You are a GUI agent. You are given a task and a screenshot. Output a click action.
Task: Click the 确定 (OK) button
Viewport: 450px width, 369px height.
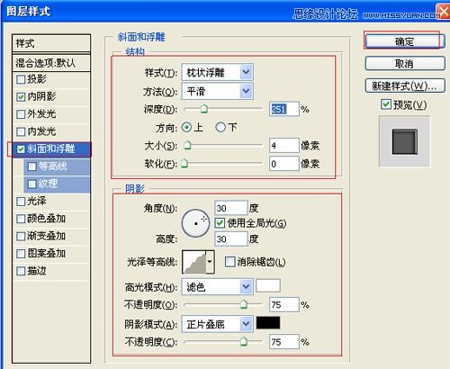pos(405,41)
